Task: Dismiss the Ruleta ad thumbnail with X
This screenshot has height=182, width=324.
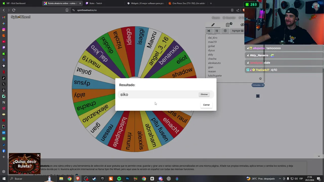Action: click(38, 155)
